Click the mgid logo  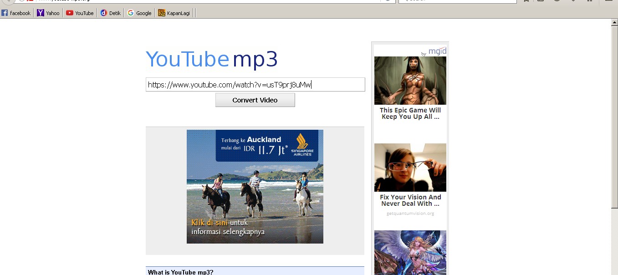(x=437, y=51)
